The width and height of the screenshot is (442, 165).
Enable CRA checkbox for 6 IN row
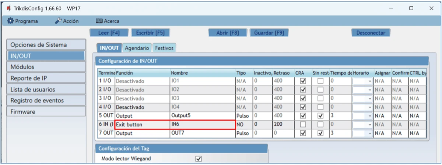303,125
